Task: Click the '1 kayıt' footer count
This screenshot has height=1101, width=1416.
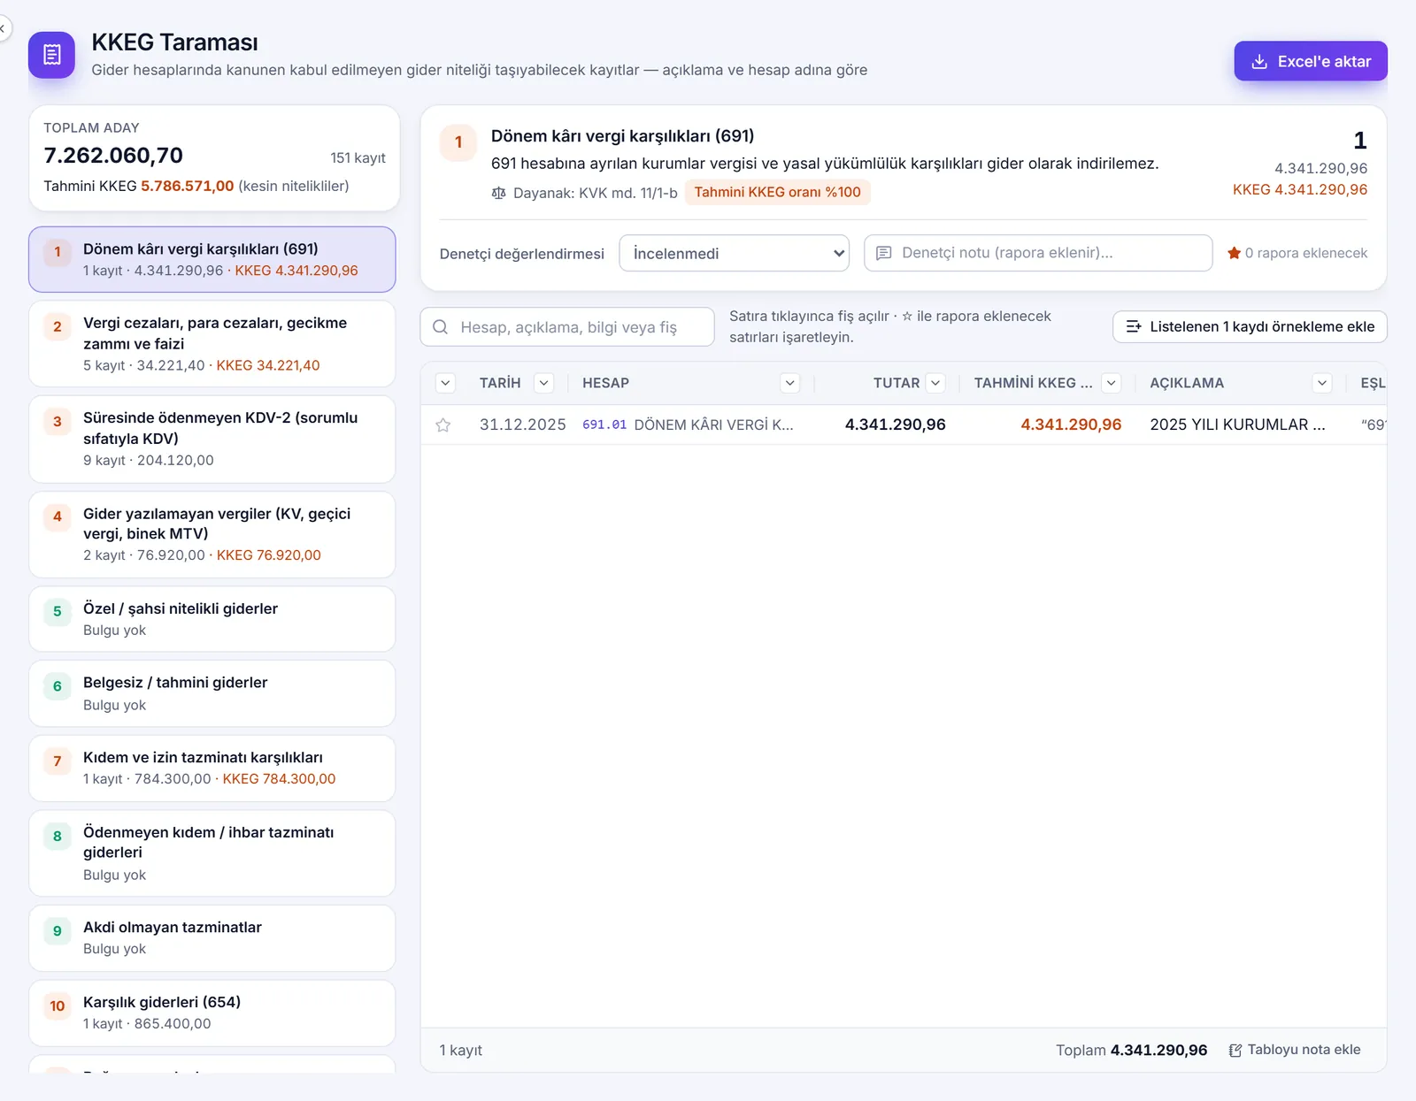Action: (x=461, y=1050)
